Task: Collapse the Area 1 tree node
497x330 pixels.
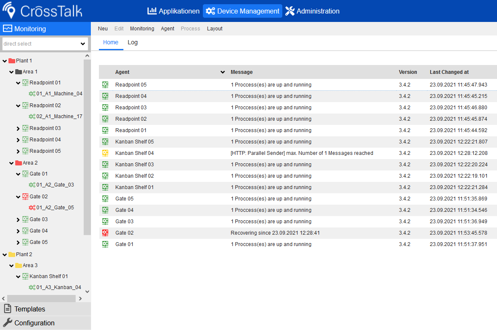Action: click(11, 72)
